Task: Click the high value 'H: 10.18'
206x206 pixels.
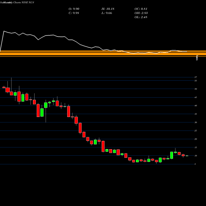Action: (x=108, y=9)
